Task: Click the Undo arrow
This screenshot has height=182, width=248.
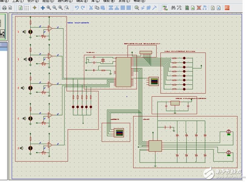Action: [77, 8]
